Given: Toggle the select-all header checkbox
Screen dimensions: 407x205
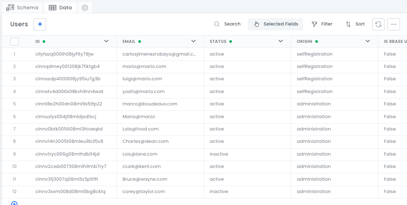Looking at the screenshot, I should (14, 41).
